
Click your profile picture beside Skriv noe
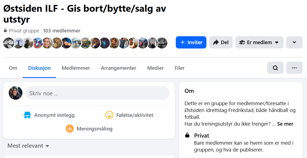point(16,93)
